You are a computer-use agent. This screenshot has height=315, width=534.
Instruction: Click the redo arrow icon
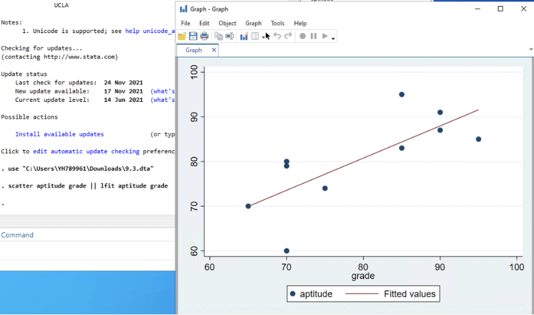pos(288,36)
